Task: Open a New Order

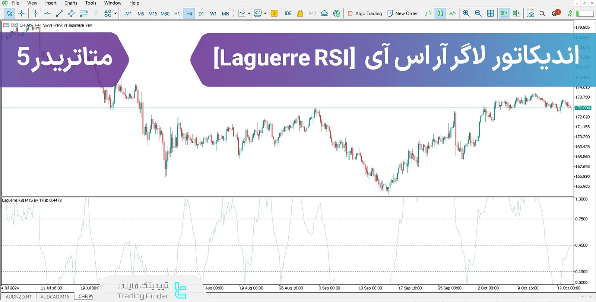Action: pos(403,13)
